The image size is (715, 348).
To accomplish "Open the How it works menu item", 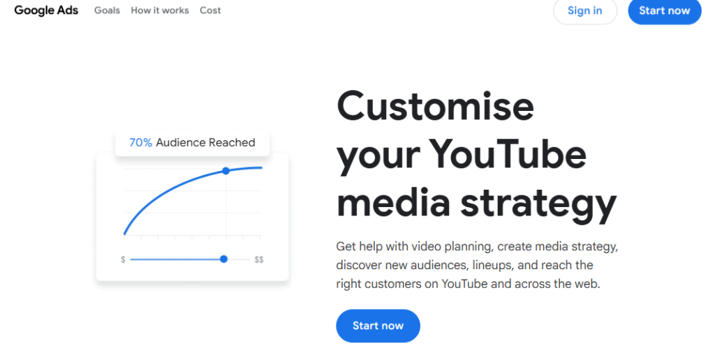I will pos(160,10).
